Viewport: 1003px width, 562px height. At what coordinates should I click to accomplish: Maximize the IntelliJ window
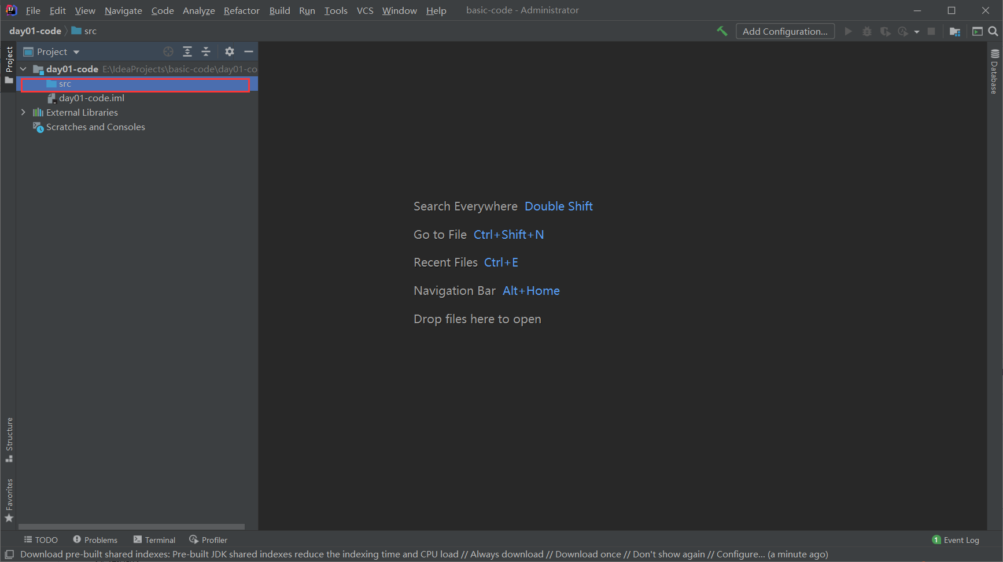click(x=952, y=10)
